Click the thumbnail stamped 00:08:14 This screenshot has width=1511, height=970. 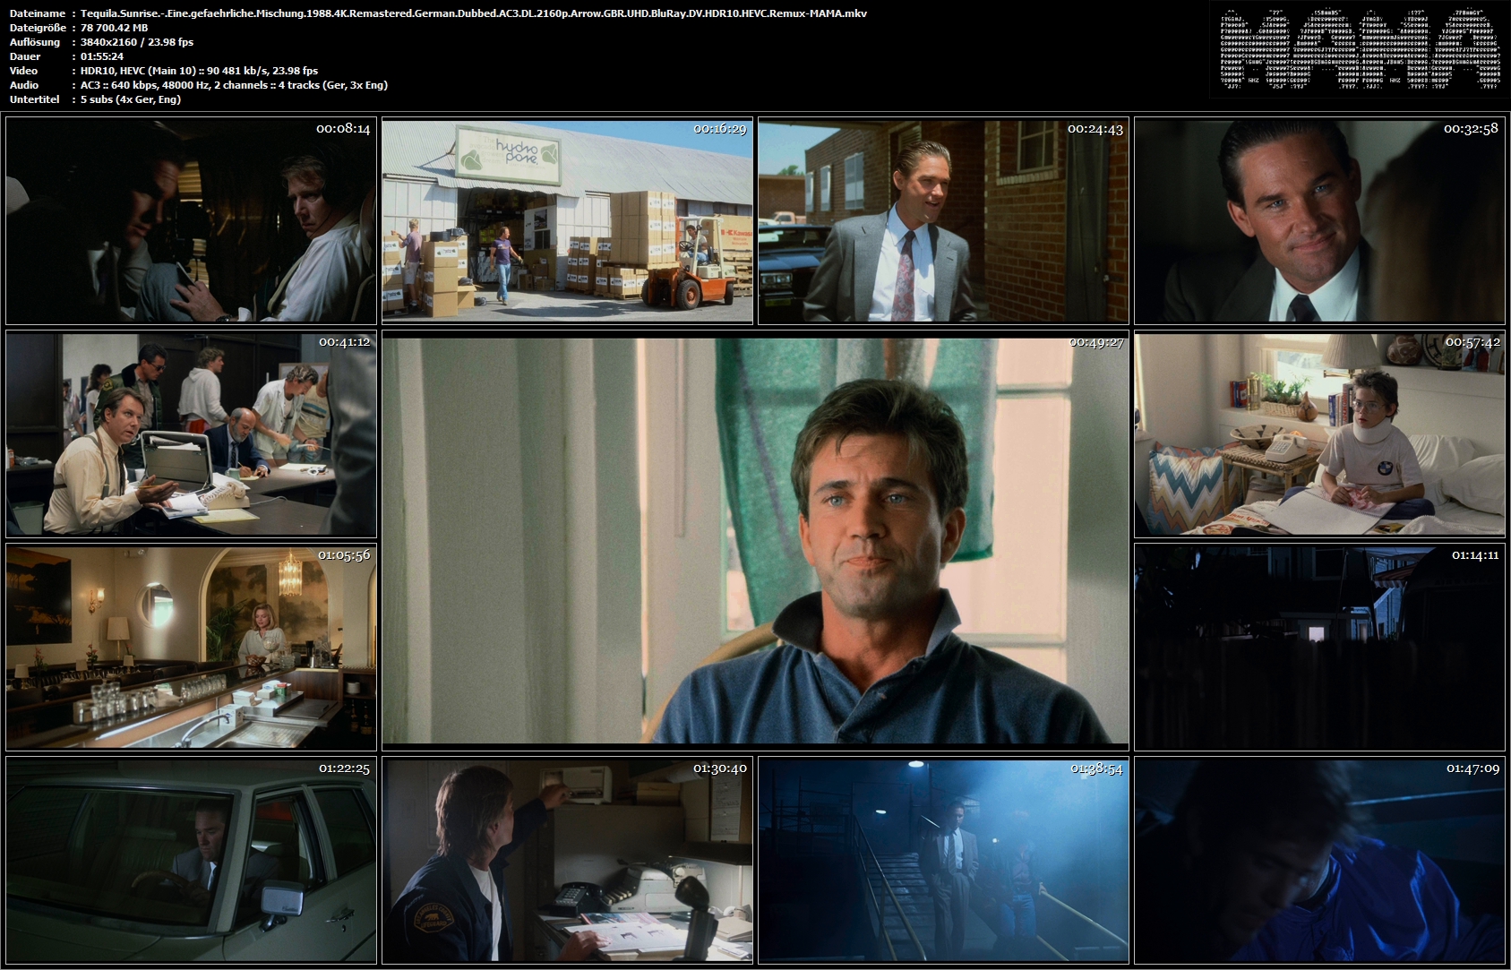click(x=191, y=220)
